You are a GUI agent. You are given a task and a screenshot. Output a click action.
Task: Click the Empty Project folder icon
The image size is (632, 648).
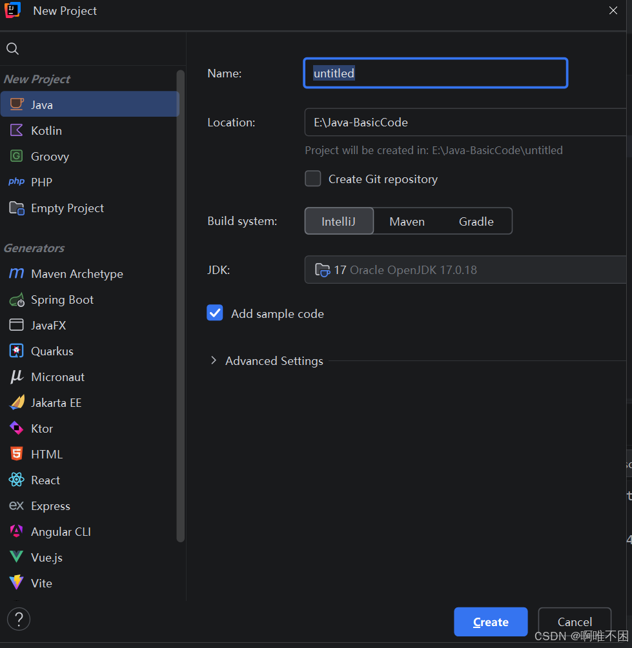coord(17,208)
